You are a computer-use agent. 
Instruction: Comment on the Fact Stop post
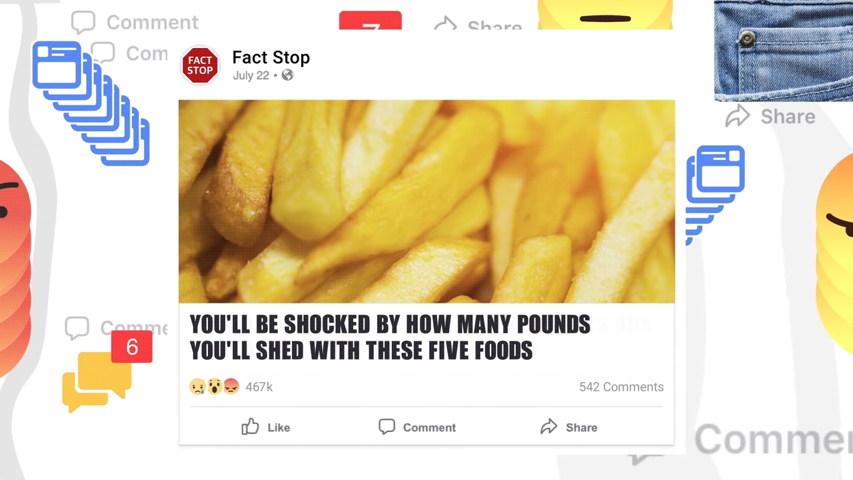(417, 427)
